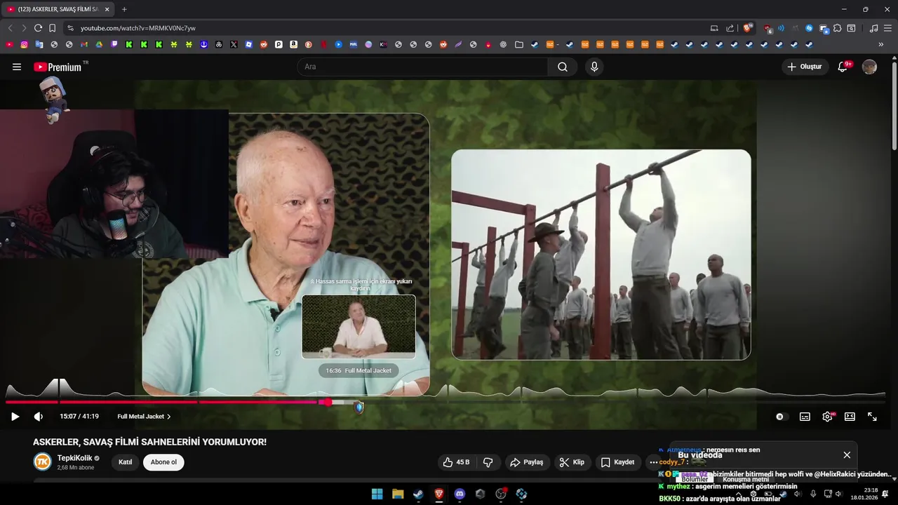Open the account avatar menu

tap(869, 67)
